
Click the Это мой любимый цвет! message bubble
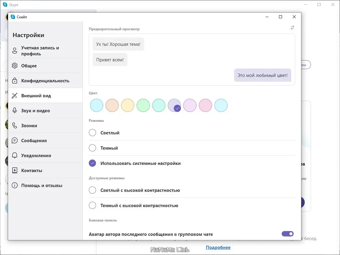(x=263, y=75)
